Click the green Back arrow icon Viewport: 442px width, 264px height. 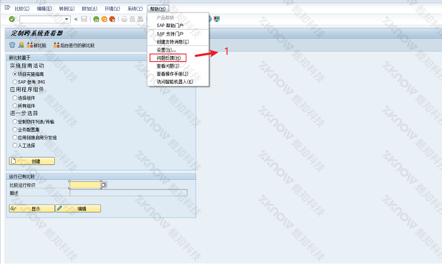point(96,19)
